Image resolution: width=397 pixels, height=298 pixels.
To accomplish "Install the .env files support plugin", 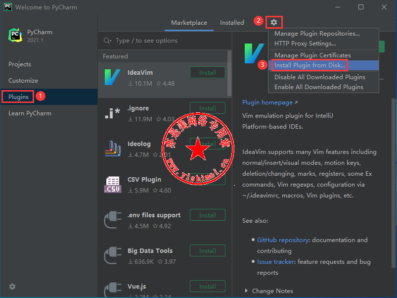I will (208, 215).
